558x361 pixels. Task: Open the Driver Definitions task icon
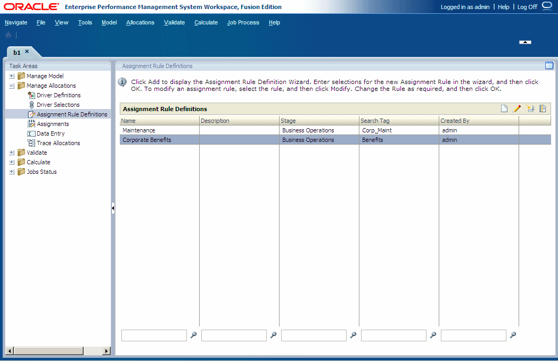click(x=31, y=95)
